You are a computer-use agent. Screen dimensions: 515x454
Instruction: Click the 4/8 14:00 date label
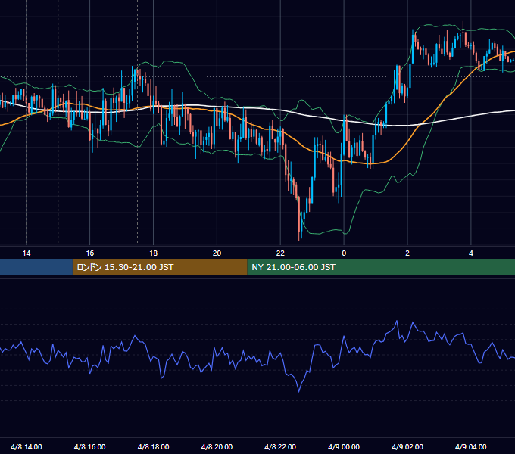[27, 446]
